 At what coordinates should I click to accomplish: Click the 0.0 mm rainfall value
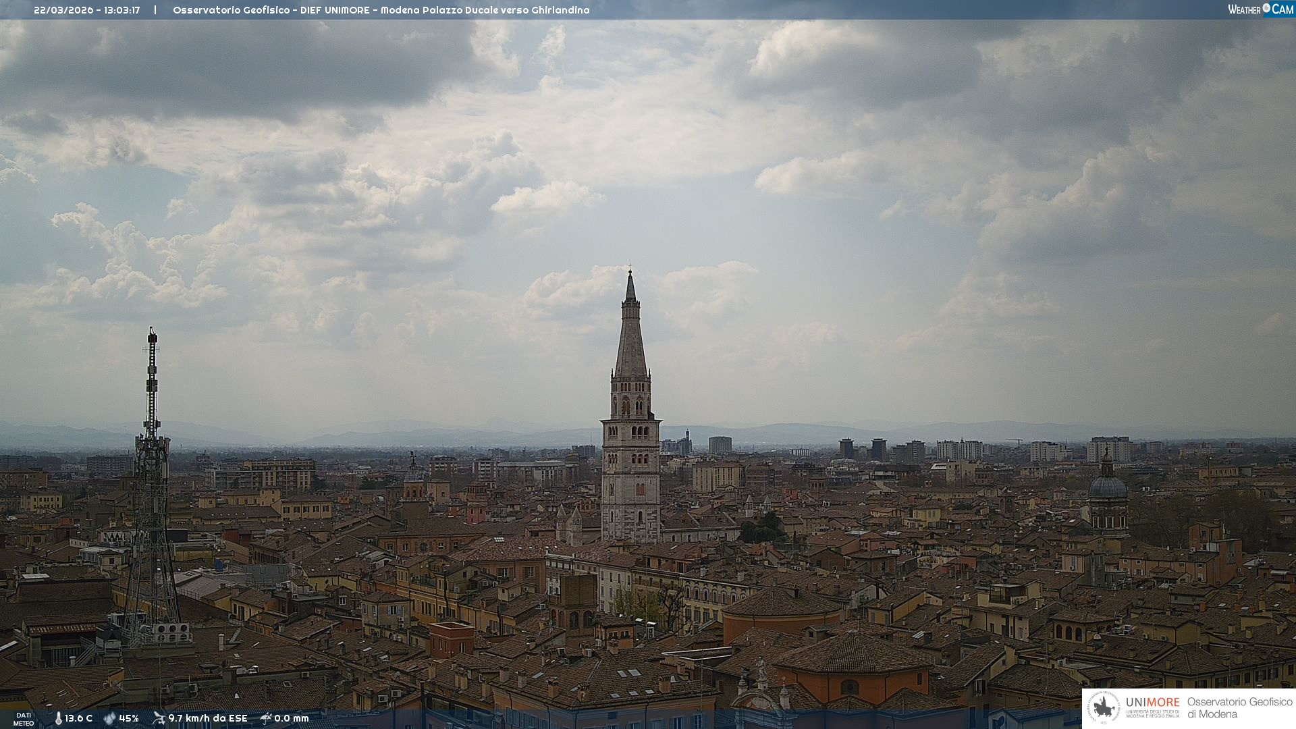coord(292,718)
